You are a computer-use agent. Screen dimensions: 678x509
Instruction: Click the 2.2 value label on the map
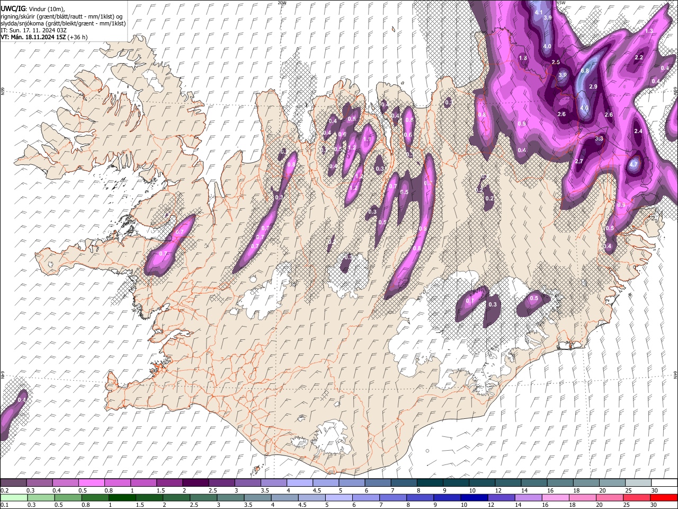[x=639, y=57]
